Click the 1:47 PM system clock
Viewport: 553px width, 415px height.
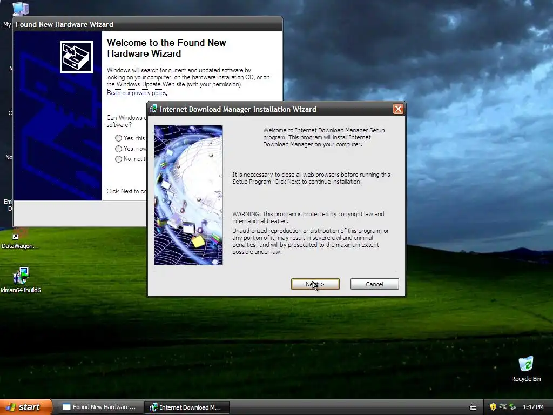(x=533, y=407)
